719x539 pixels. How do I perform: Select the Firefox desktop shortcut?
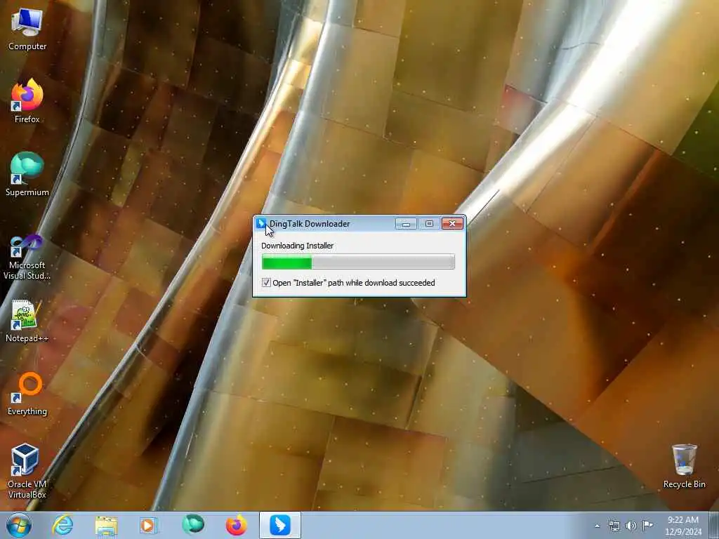pyautogui.click(x=27, y=101)
